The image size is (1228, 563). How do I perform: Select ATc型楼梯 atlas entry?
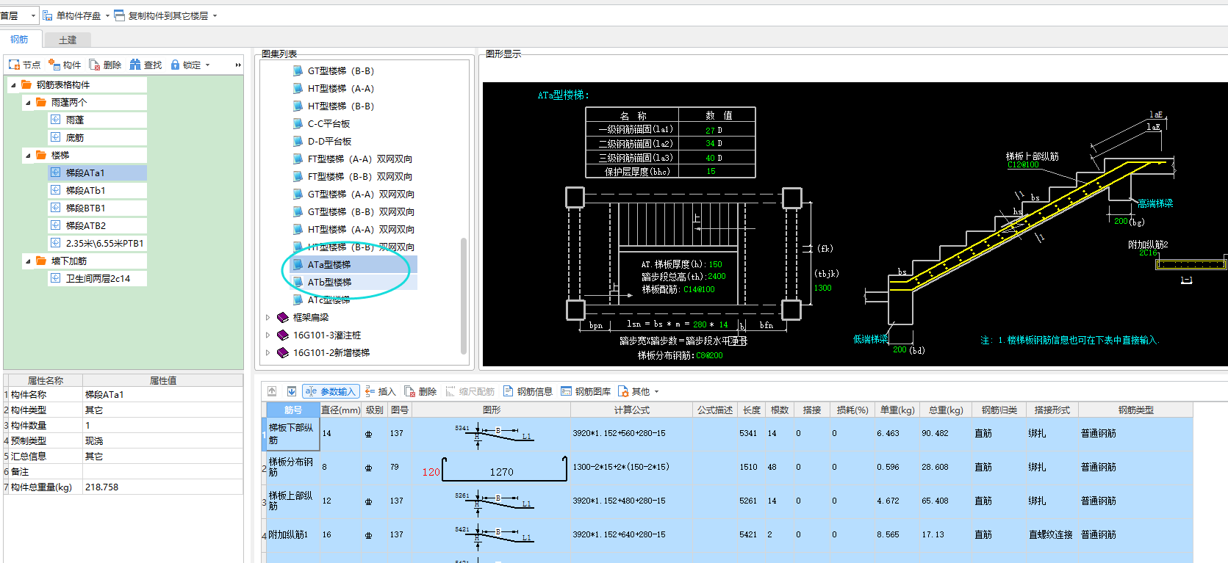click(x=328, y=299)
